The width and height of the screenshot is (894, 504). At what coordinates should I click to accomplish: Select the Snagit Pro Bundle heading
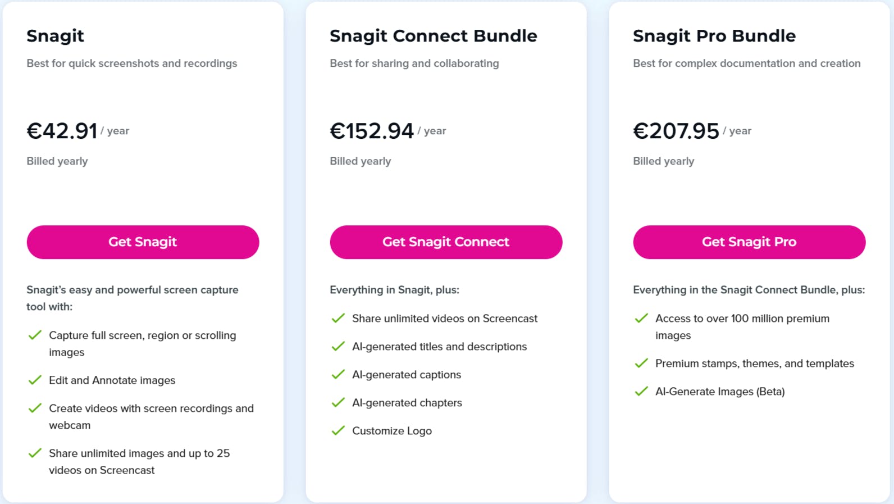[x=714, y=36]
